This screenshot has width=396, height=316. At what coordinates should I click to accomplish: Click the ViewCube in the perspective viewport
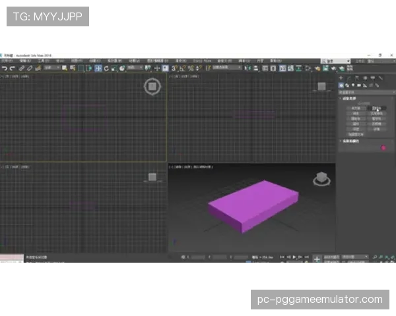coord(321,178)
